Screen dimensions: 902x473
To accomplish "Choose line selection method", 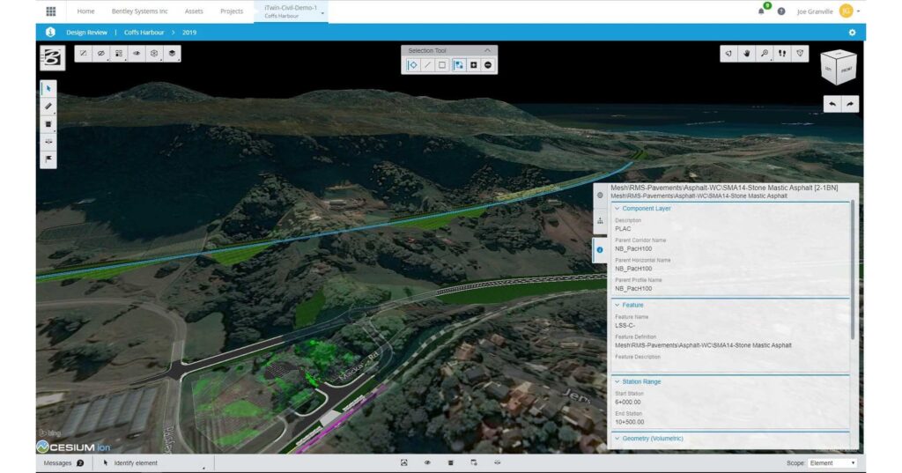I will [x=427, y=65].
